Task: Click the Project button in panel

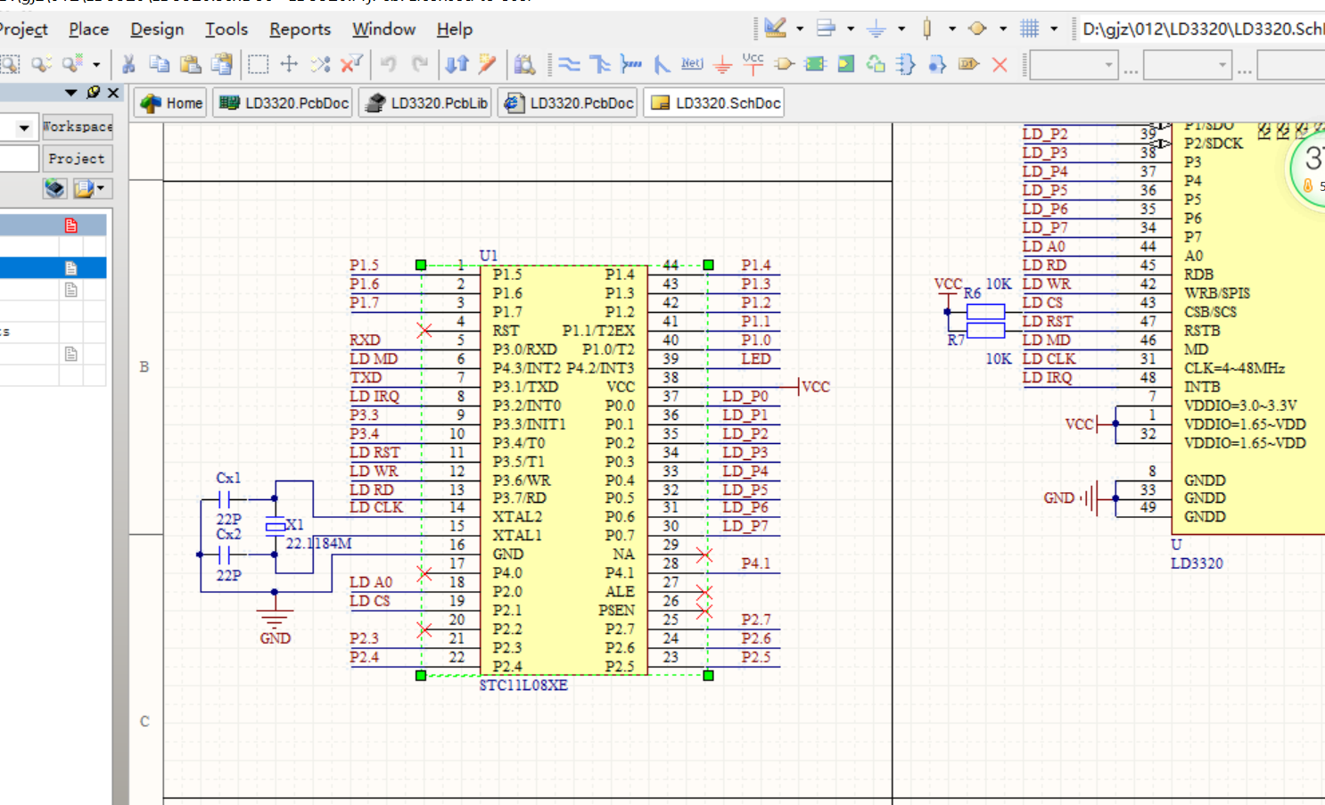Action: click(x=77, y=159)
